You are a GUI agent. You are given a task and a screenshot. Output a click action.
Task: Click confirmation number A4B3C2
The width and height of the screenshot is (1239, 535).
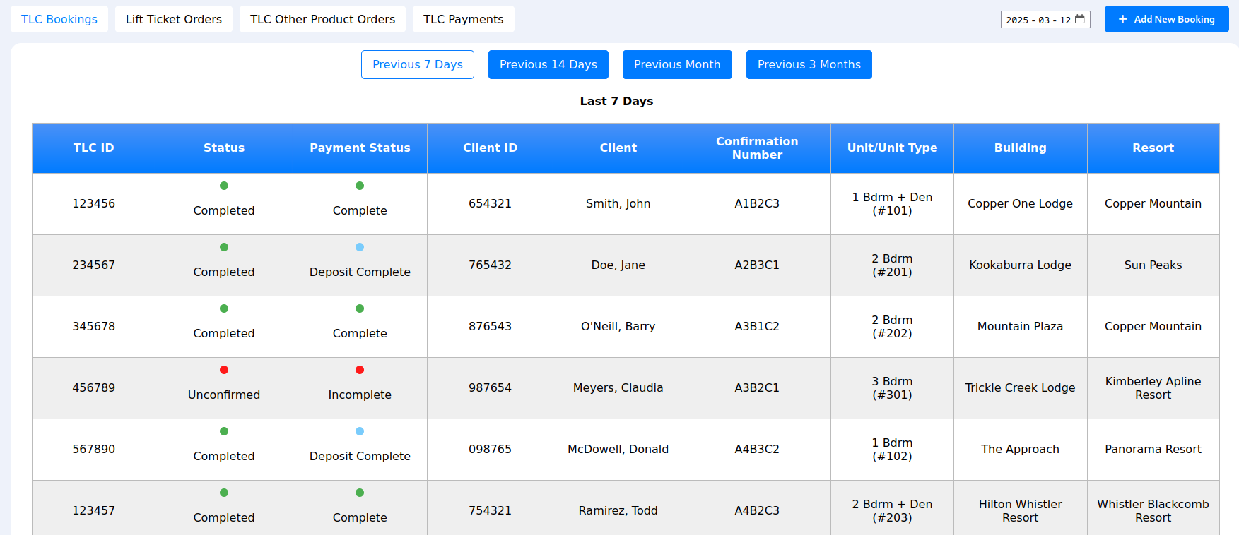pos(757,450)
